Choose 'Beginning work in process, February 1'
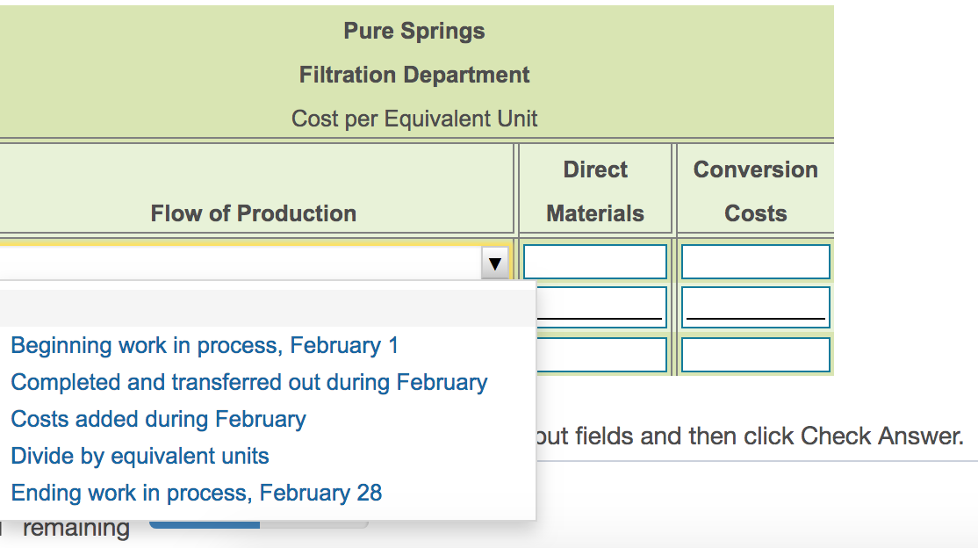978x548 pixels. click(205, 345)
